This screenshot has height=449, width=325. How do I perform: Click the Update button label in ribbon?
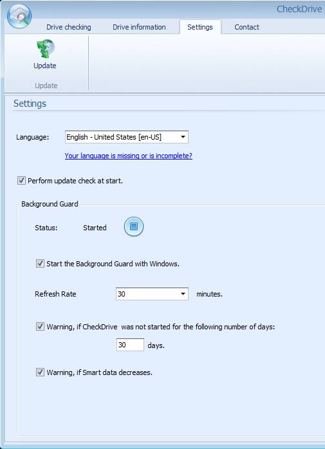click(x=45, y=66)
